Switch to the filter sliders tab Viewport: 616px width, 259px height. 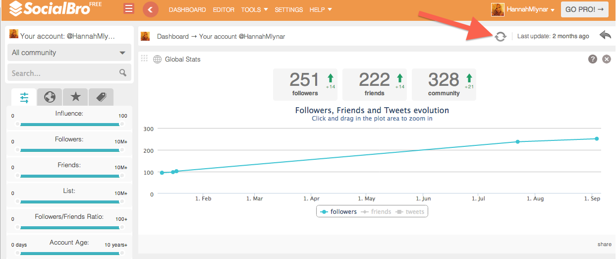[x=24, y=97]
